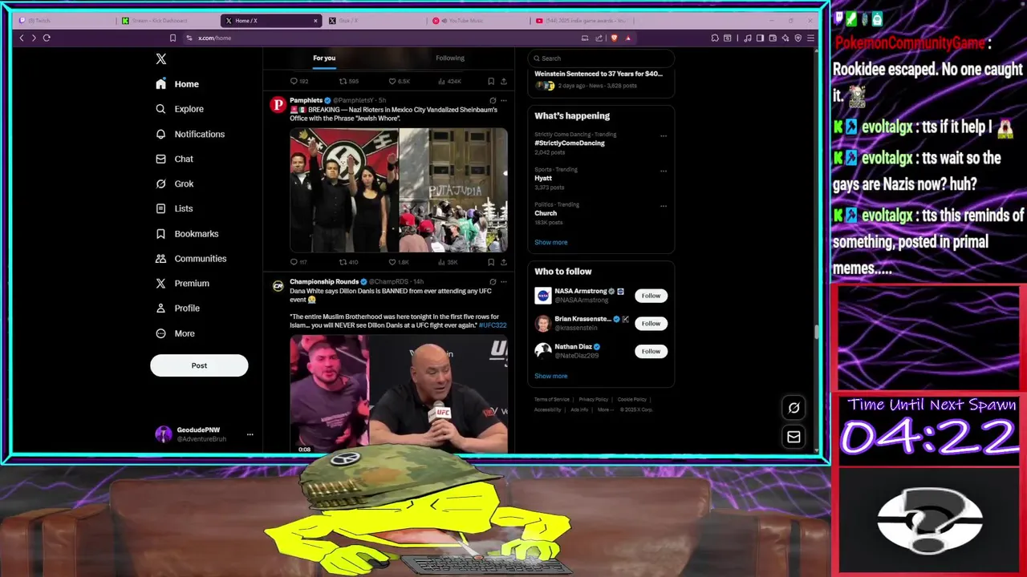The width and height of the screenshot is (1027, 577).
Task: Expand More in the sidebar
Action: click(175, 333)
